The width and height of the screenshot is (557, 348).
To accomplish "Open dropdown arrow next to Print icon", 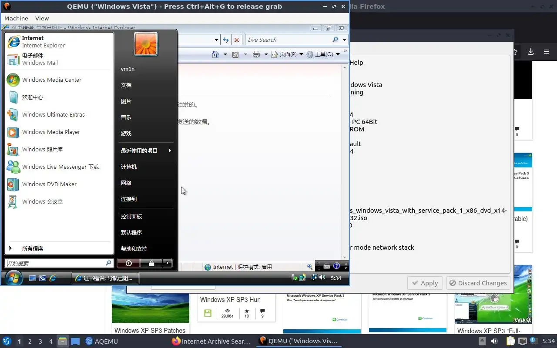I will point(265,54).
